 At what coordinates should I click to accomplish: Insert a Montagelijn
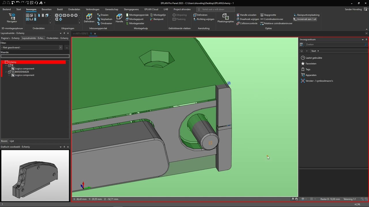[x=158, y=15]
